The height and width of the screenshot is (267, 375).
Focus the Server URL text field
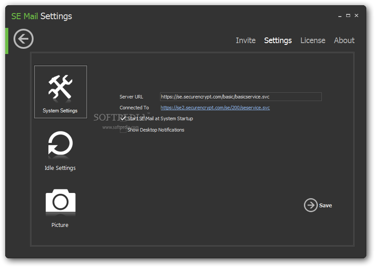[241, 97]
